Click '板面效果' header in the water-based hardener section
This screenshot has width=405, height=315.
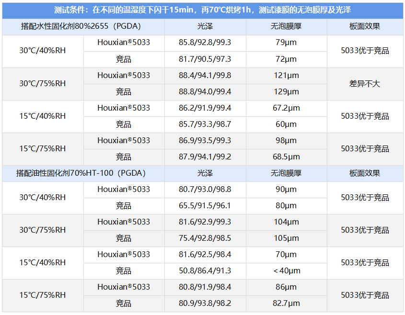(365, 27)
